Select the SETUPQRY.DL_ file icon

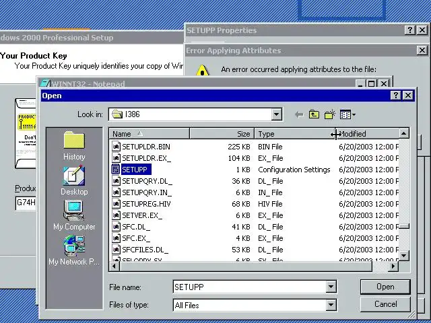[116, 181]
